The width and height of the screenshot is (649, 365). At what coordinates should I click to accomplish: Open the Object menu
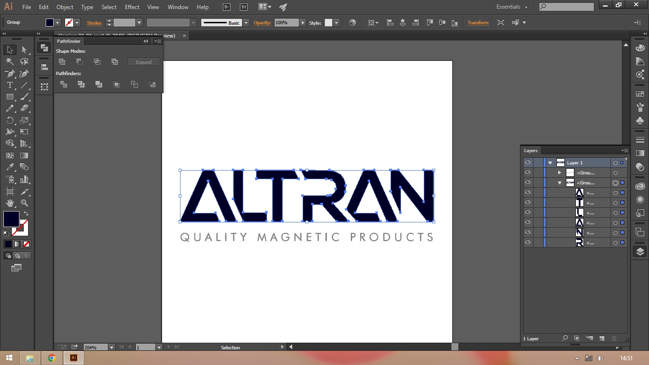click(65, 7)
